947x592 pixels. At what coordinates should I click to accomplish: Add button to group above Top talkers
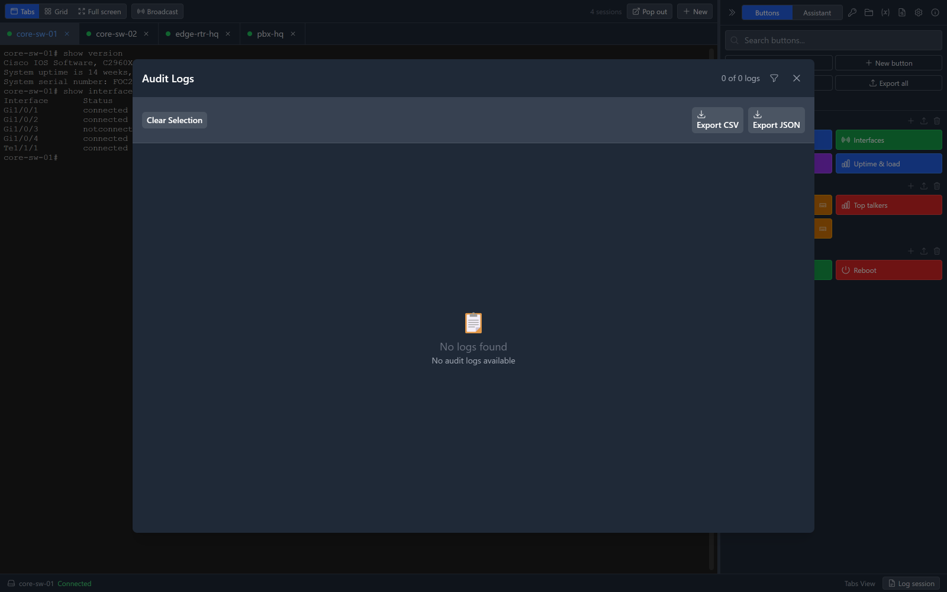(911, 186)
